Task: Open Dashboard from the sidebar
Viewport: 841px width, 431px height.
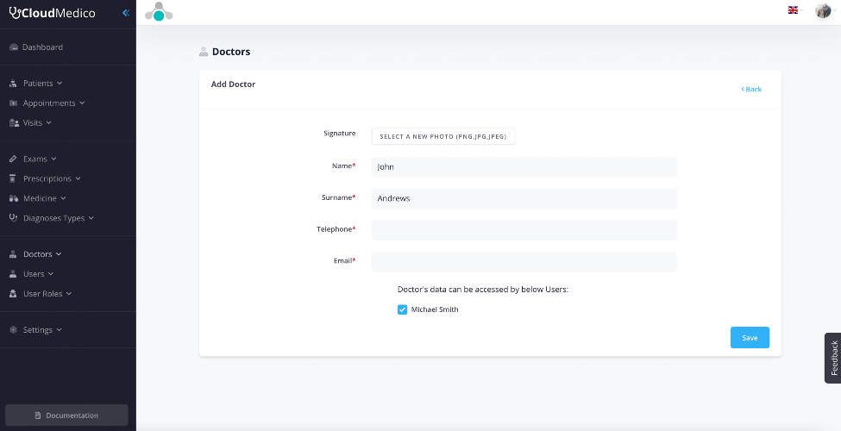Action: tap(42, 47)
